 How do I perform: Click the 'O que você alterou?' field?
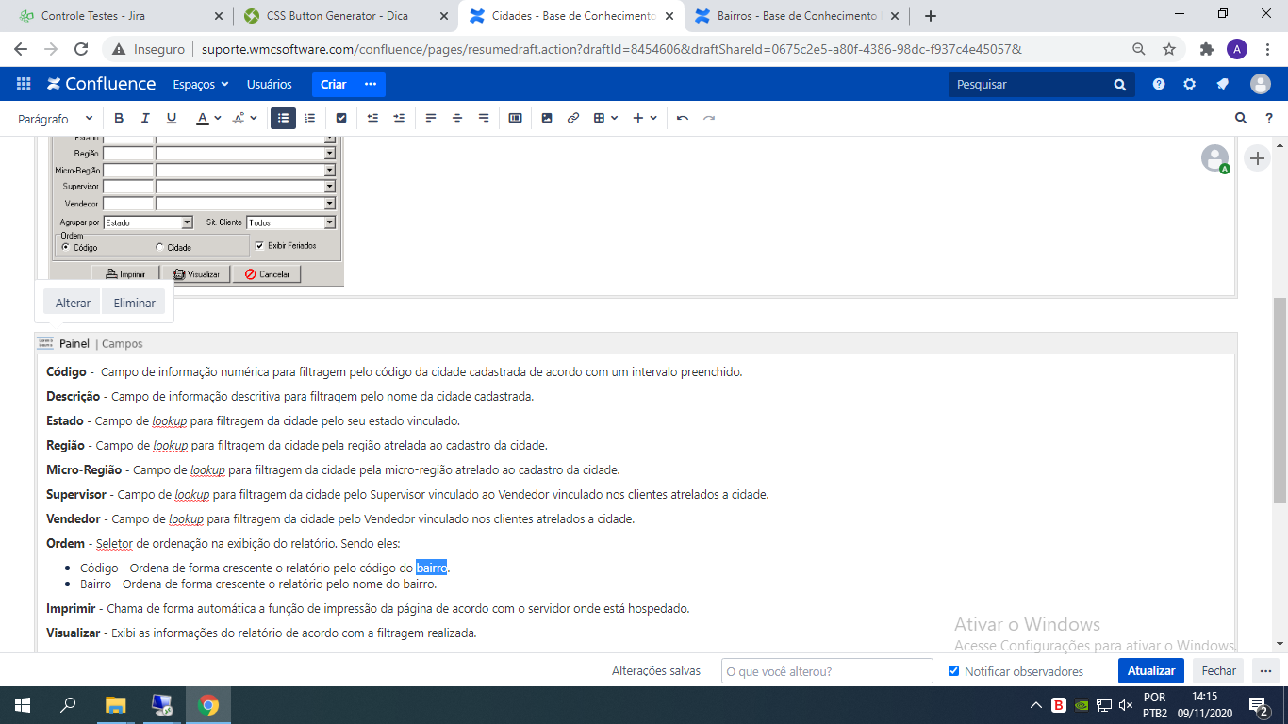click(x=827, y=671)
